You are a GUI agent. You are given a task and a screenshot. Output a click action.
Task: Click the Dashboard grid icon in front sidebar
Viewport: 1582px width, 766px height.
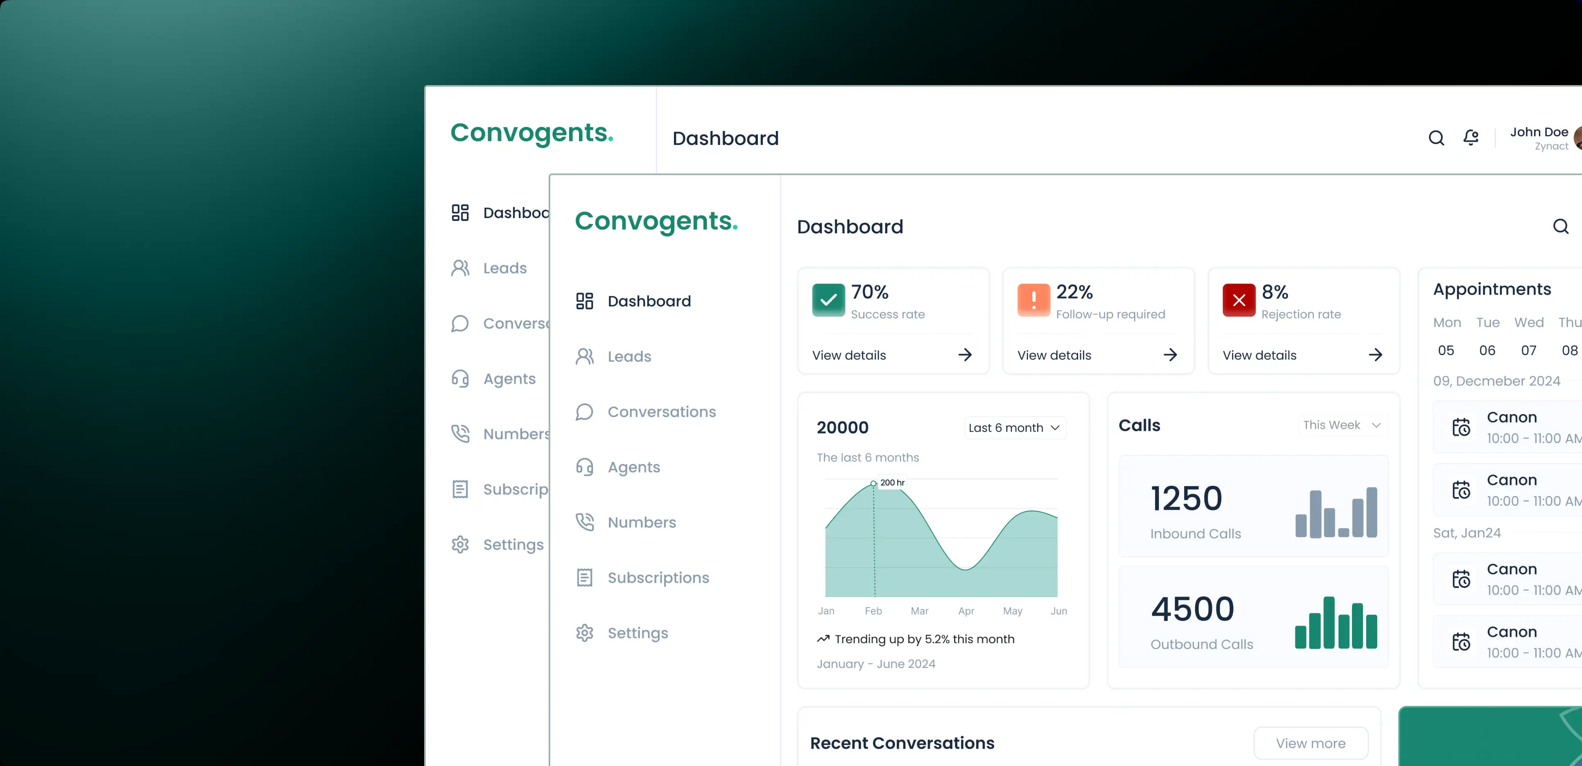click(x=584, y=301)
